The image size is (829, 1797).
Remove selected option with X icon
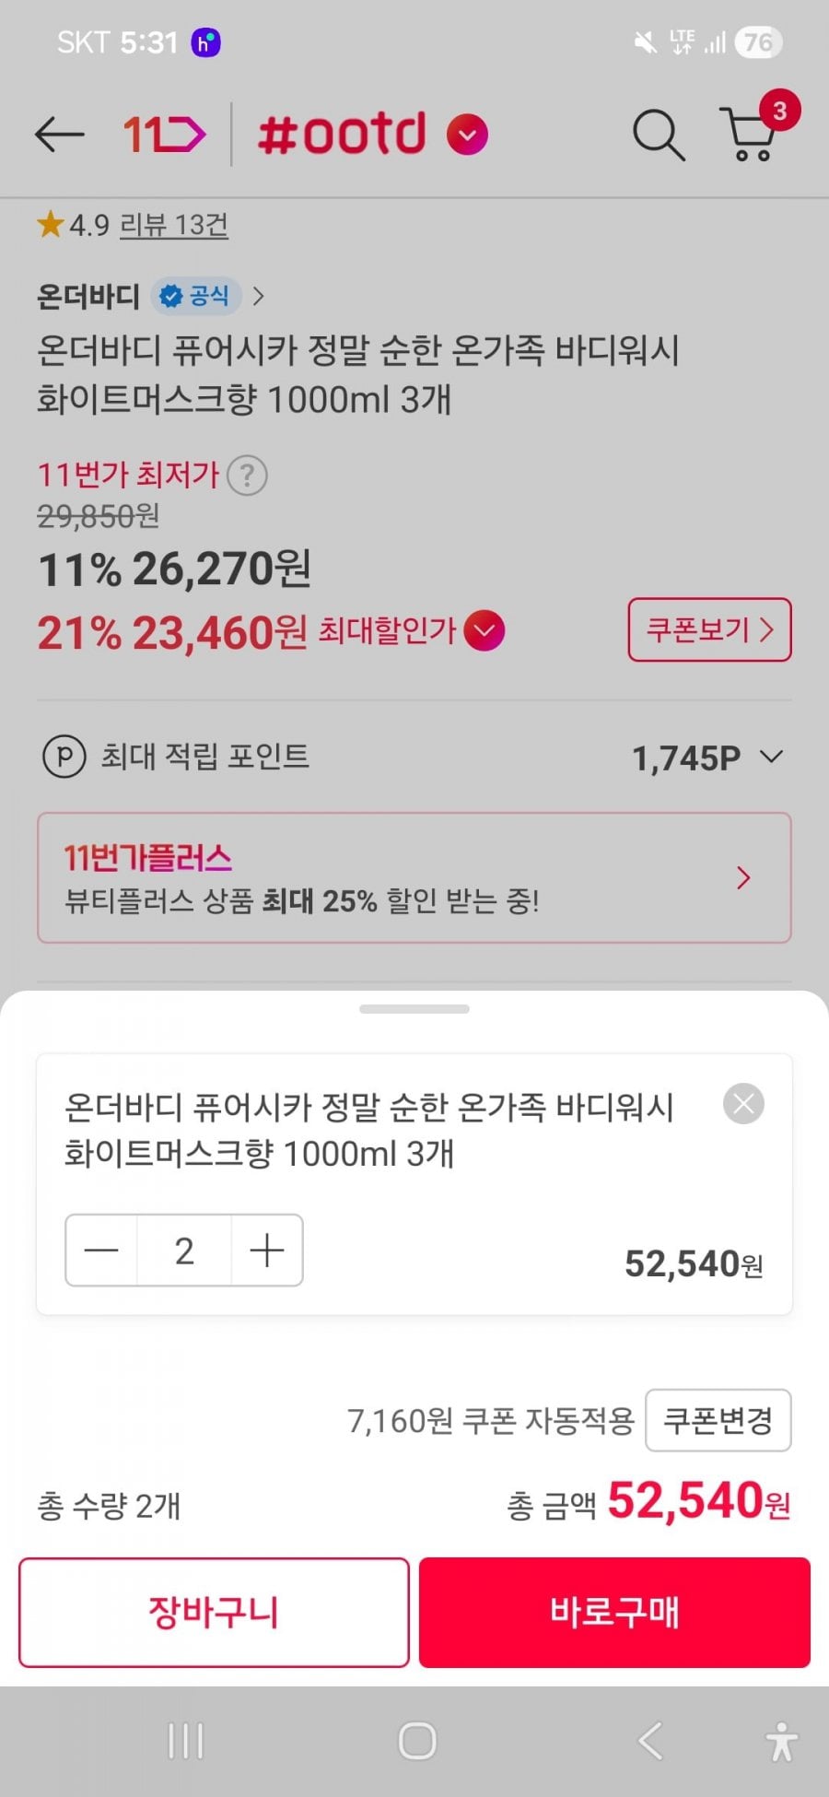(743, 1104)
